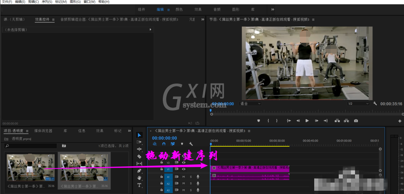Click the Extract button
The image size is (404, 194).
[x=346, y=121]
